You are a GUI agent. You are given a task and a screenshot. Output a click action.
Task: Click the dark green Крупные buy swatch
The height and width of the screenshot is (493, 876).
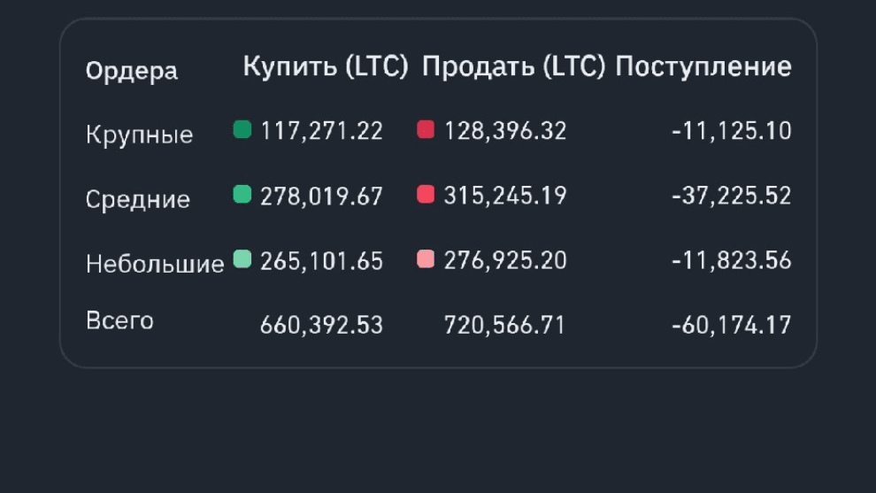(242, 130)
